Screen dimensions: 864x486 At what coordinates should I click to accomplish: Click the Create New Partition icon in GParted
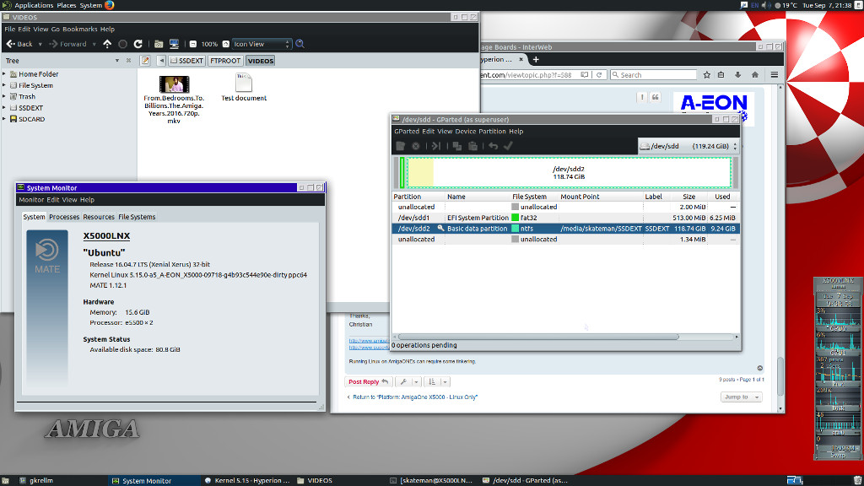click(401, 146)
